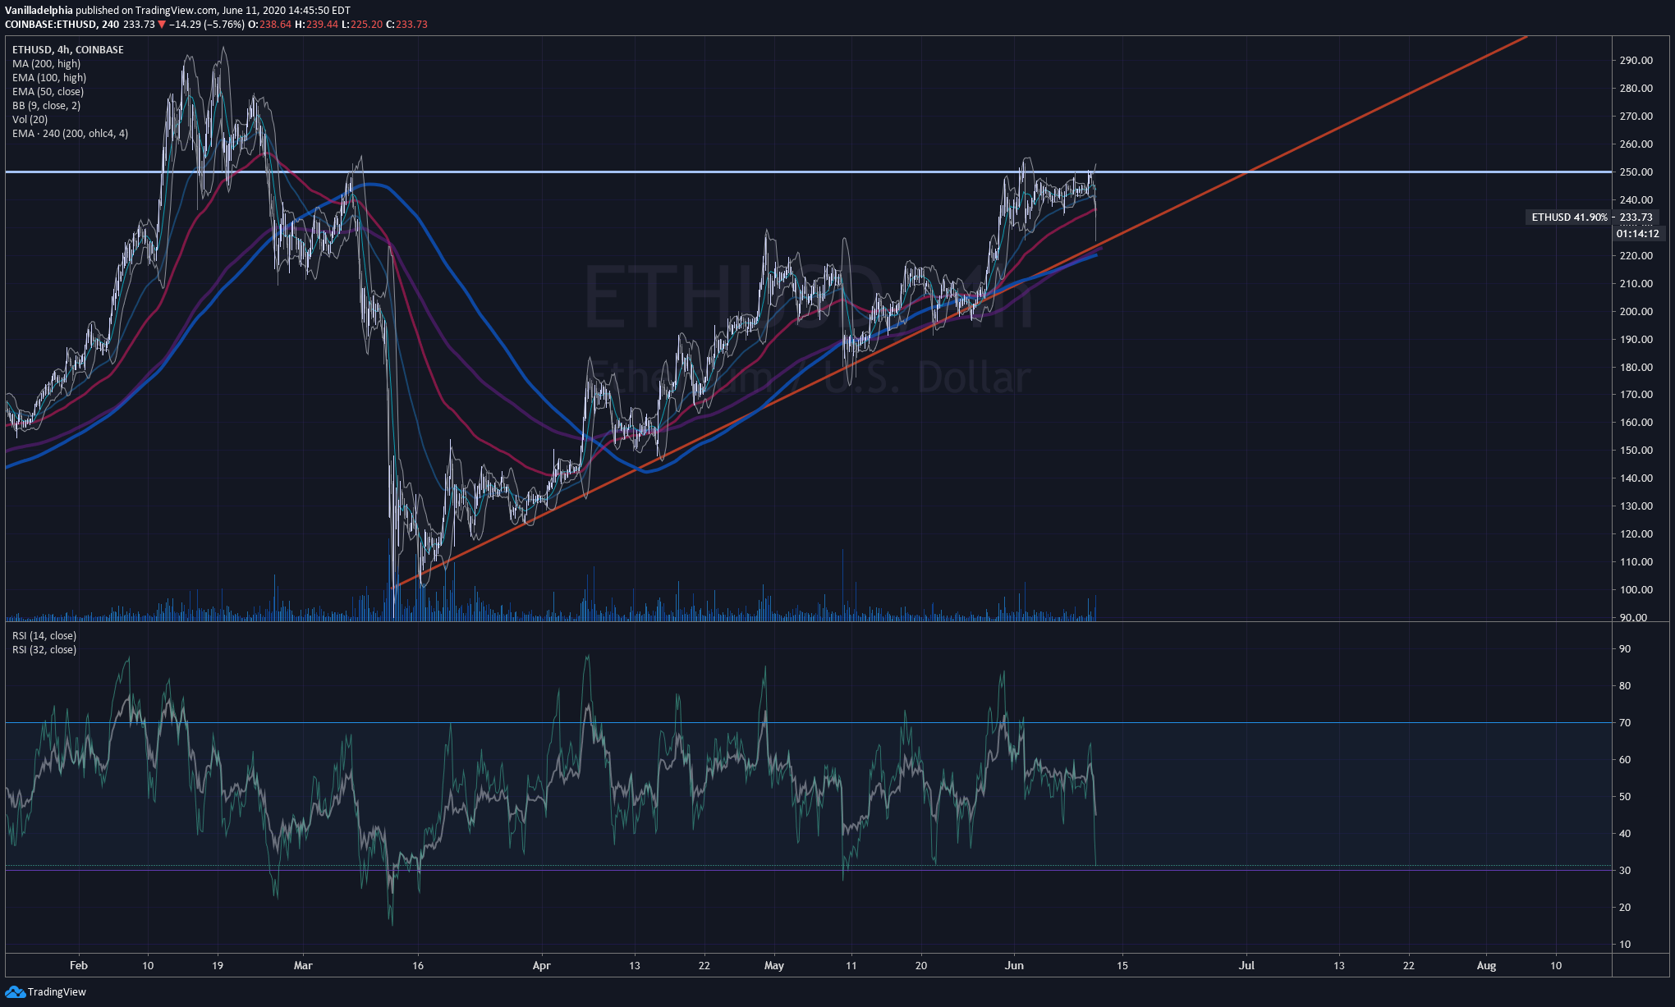Click the May date on time axis
Viewport: 1675px width, 1007px height.
click(x=773, y=966)
